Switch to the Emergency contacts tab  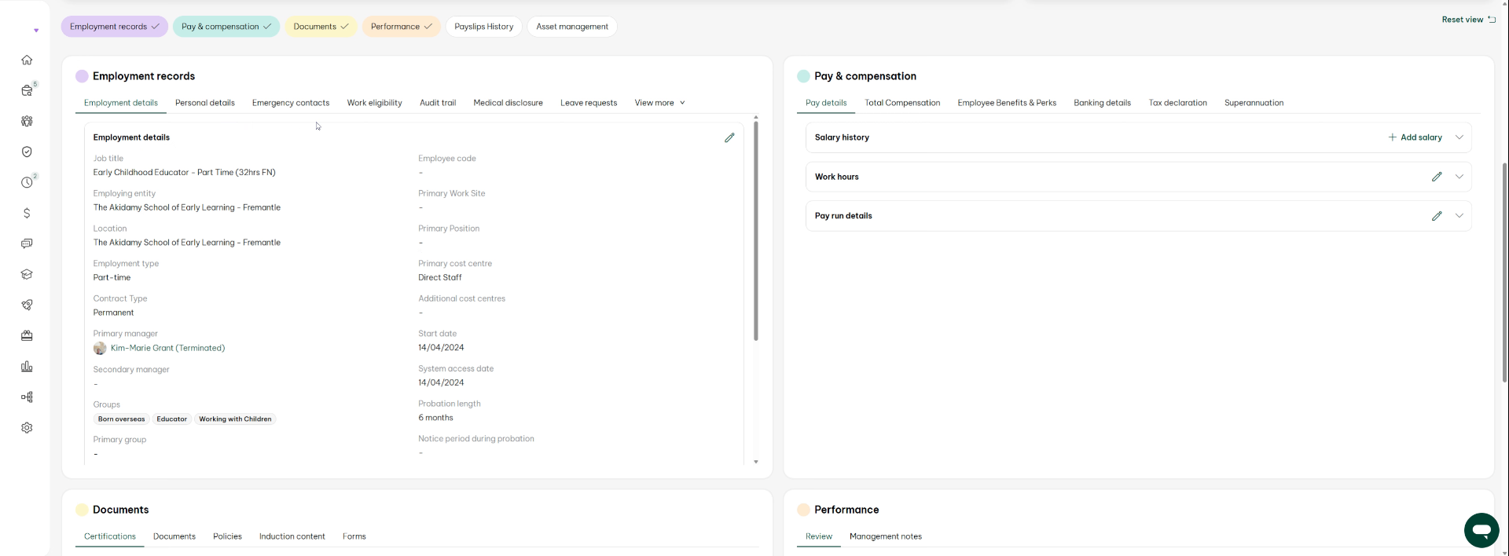(291, 103)
